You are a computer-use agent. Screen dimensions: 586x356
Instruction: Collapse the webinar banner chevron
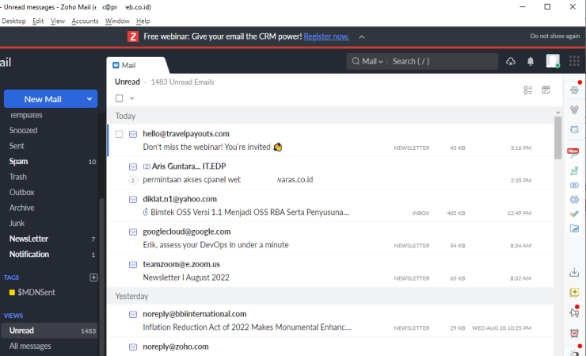pos(361,37)
